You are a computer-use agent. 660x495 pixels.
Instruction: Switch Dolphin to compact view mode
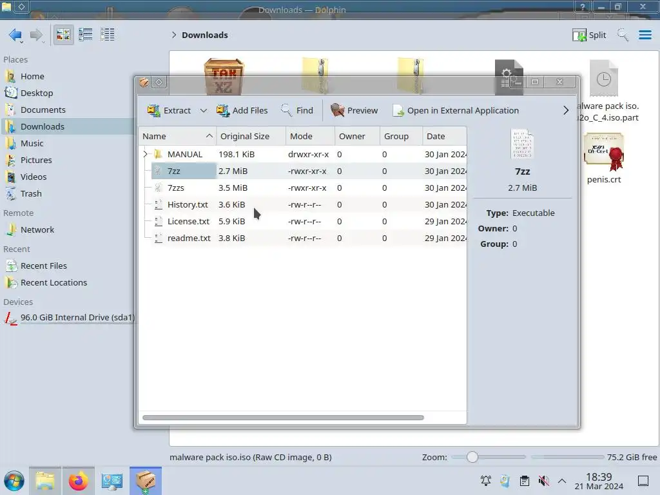(x=86, y=35)
